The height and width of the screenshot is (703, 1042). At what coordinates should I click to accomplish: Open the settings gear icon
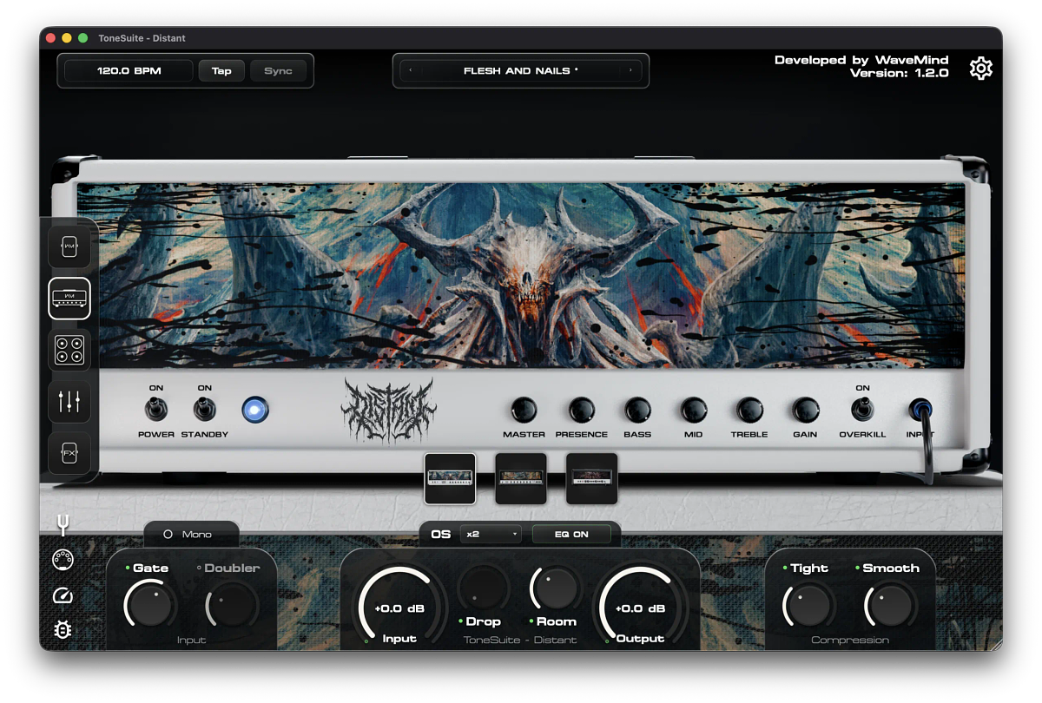pos(981,69)
